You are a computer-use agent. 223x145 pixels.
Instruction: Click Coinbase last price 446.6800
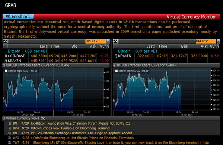(39, 56)
